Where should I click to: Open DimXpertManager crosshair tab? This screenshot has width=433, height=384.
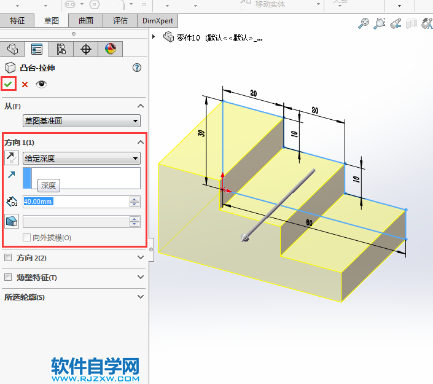[85, 49]
